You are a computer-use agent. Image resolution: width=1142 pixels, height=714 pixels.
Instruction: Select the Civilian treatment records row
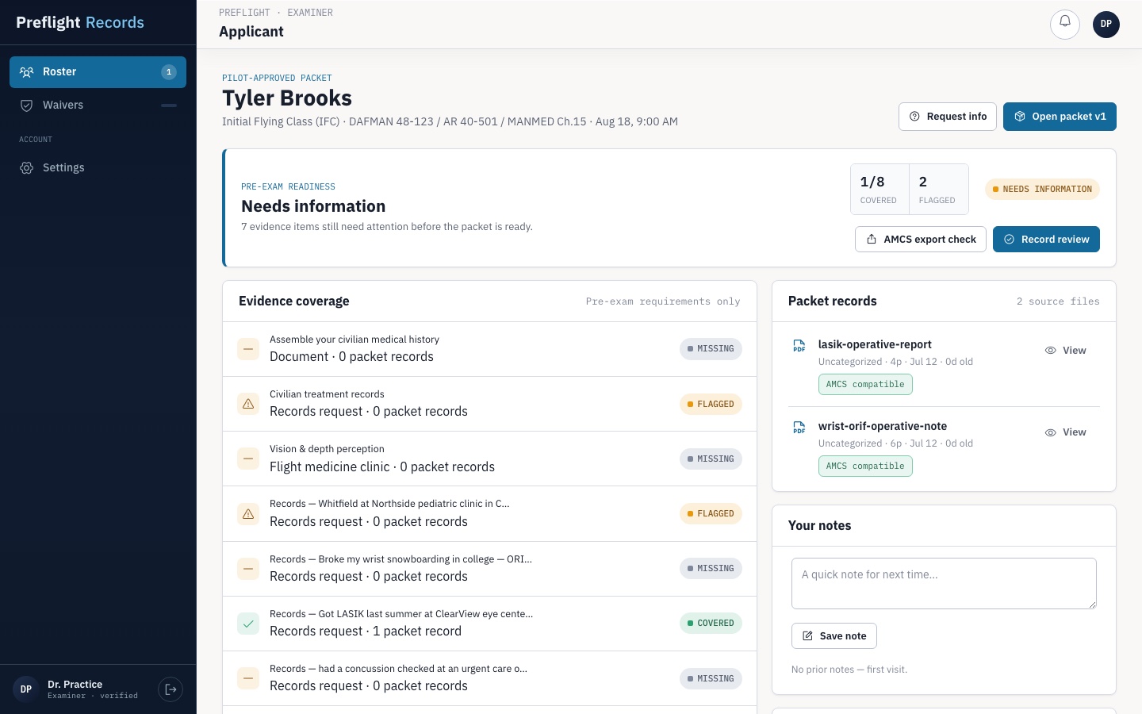pyautogui.click(x=489, y=405)
